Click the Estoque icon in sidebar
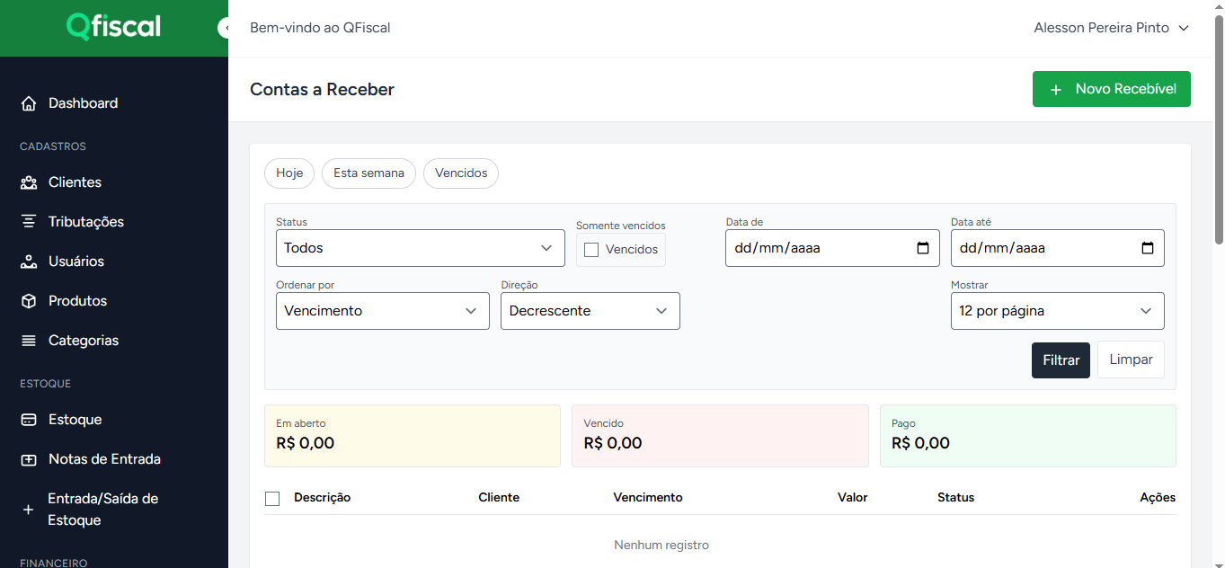Viewport: 1225px width, 568px height. tap(29, 420)
